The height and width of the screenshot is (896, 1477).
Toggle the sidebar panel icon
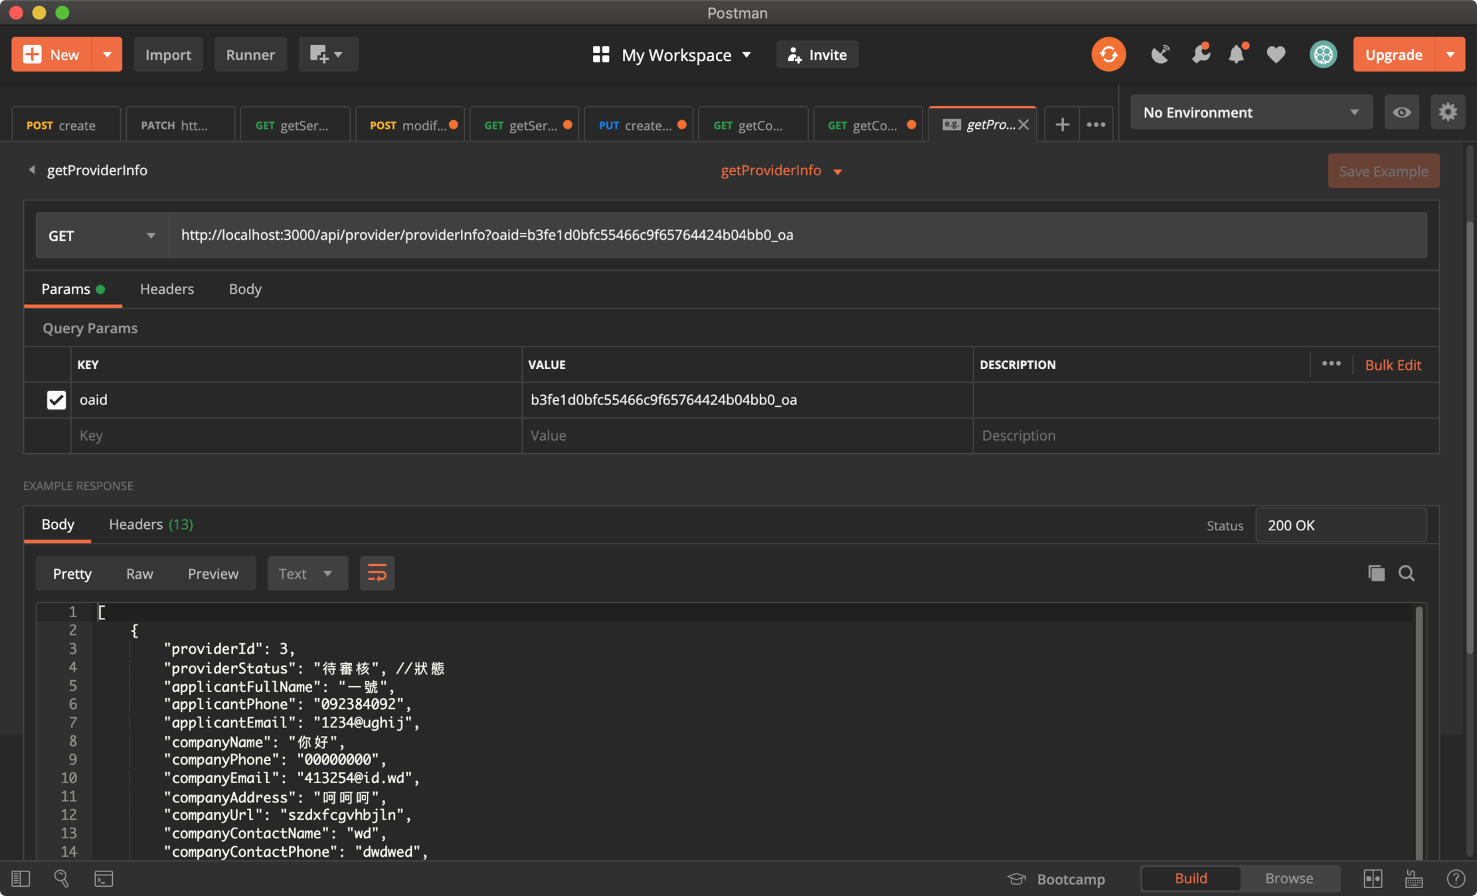tap(21, 879)
